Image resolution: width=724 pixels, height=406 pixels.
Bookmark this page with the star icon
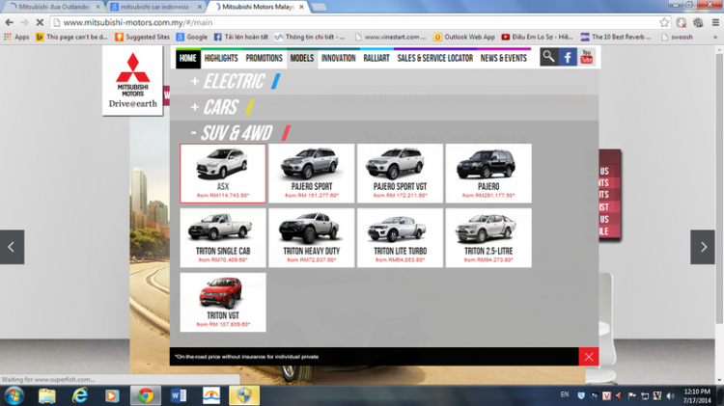coord(664,22)
